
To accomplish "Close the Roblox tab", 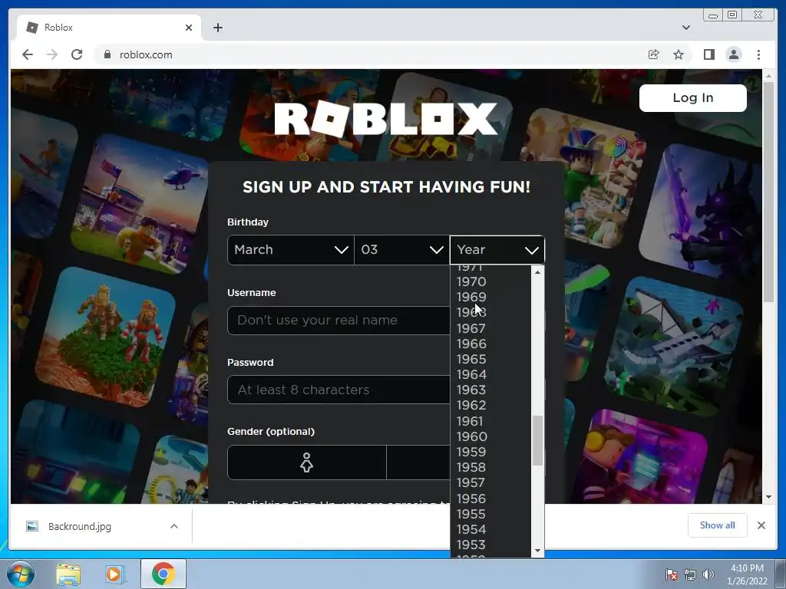I will (x=189, y=28).
